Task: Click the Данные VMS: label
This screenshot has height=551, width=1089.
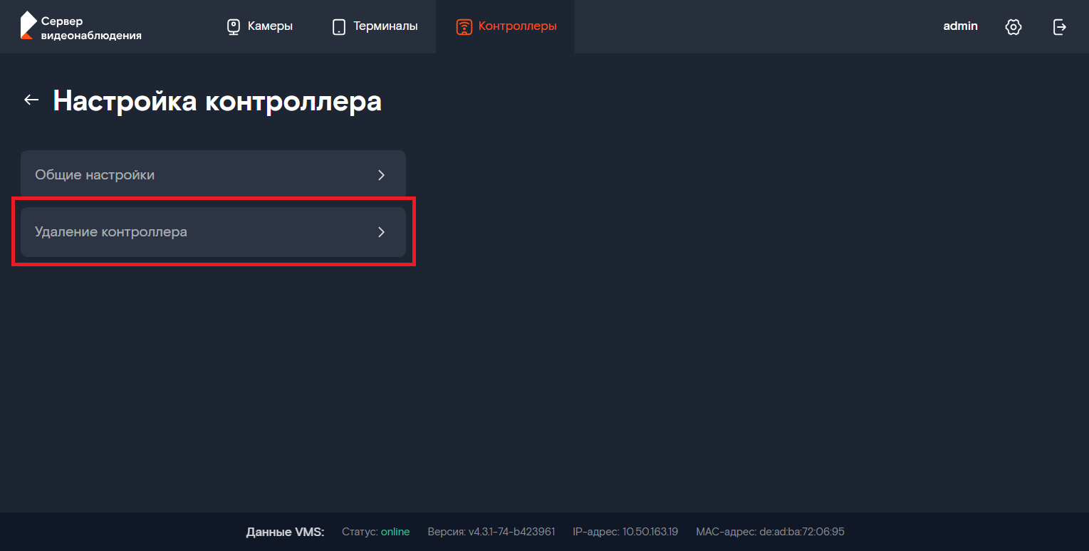Action: coord(285,532)
